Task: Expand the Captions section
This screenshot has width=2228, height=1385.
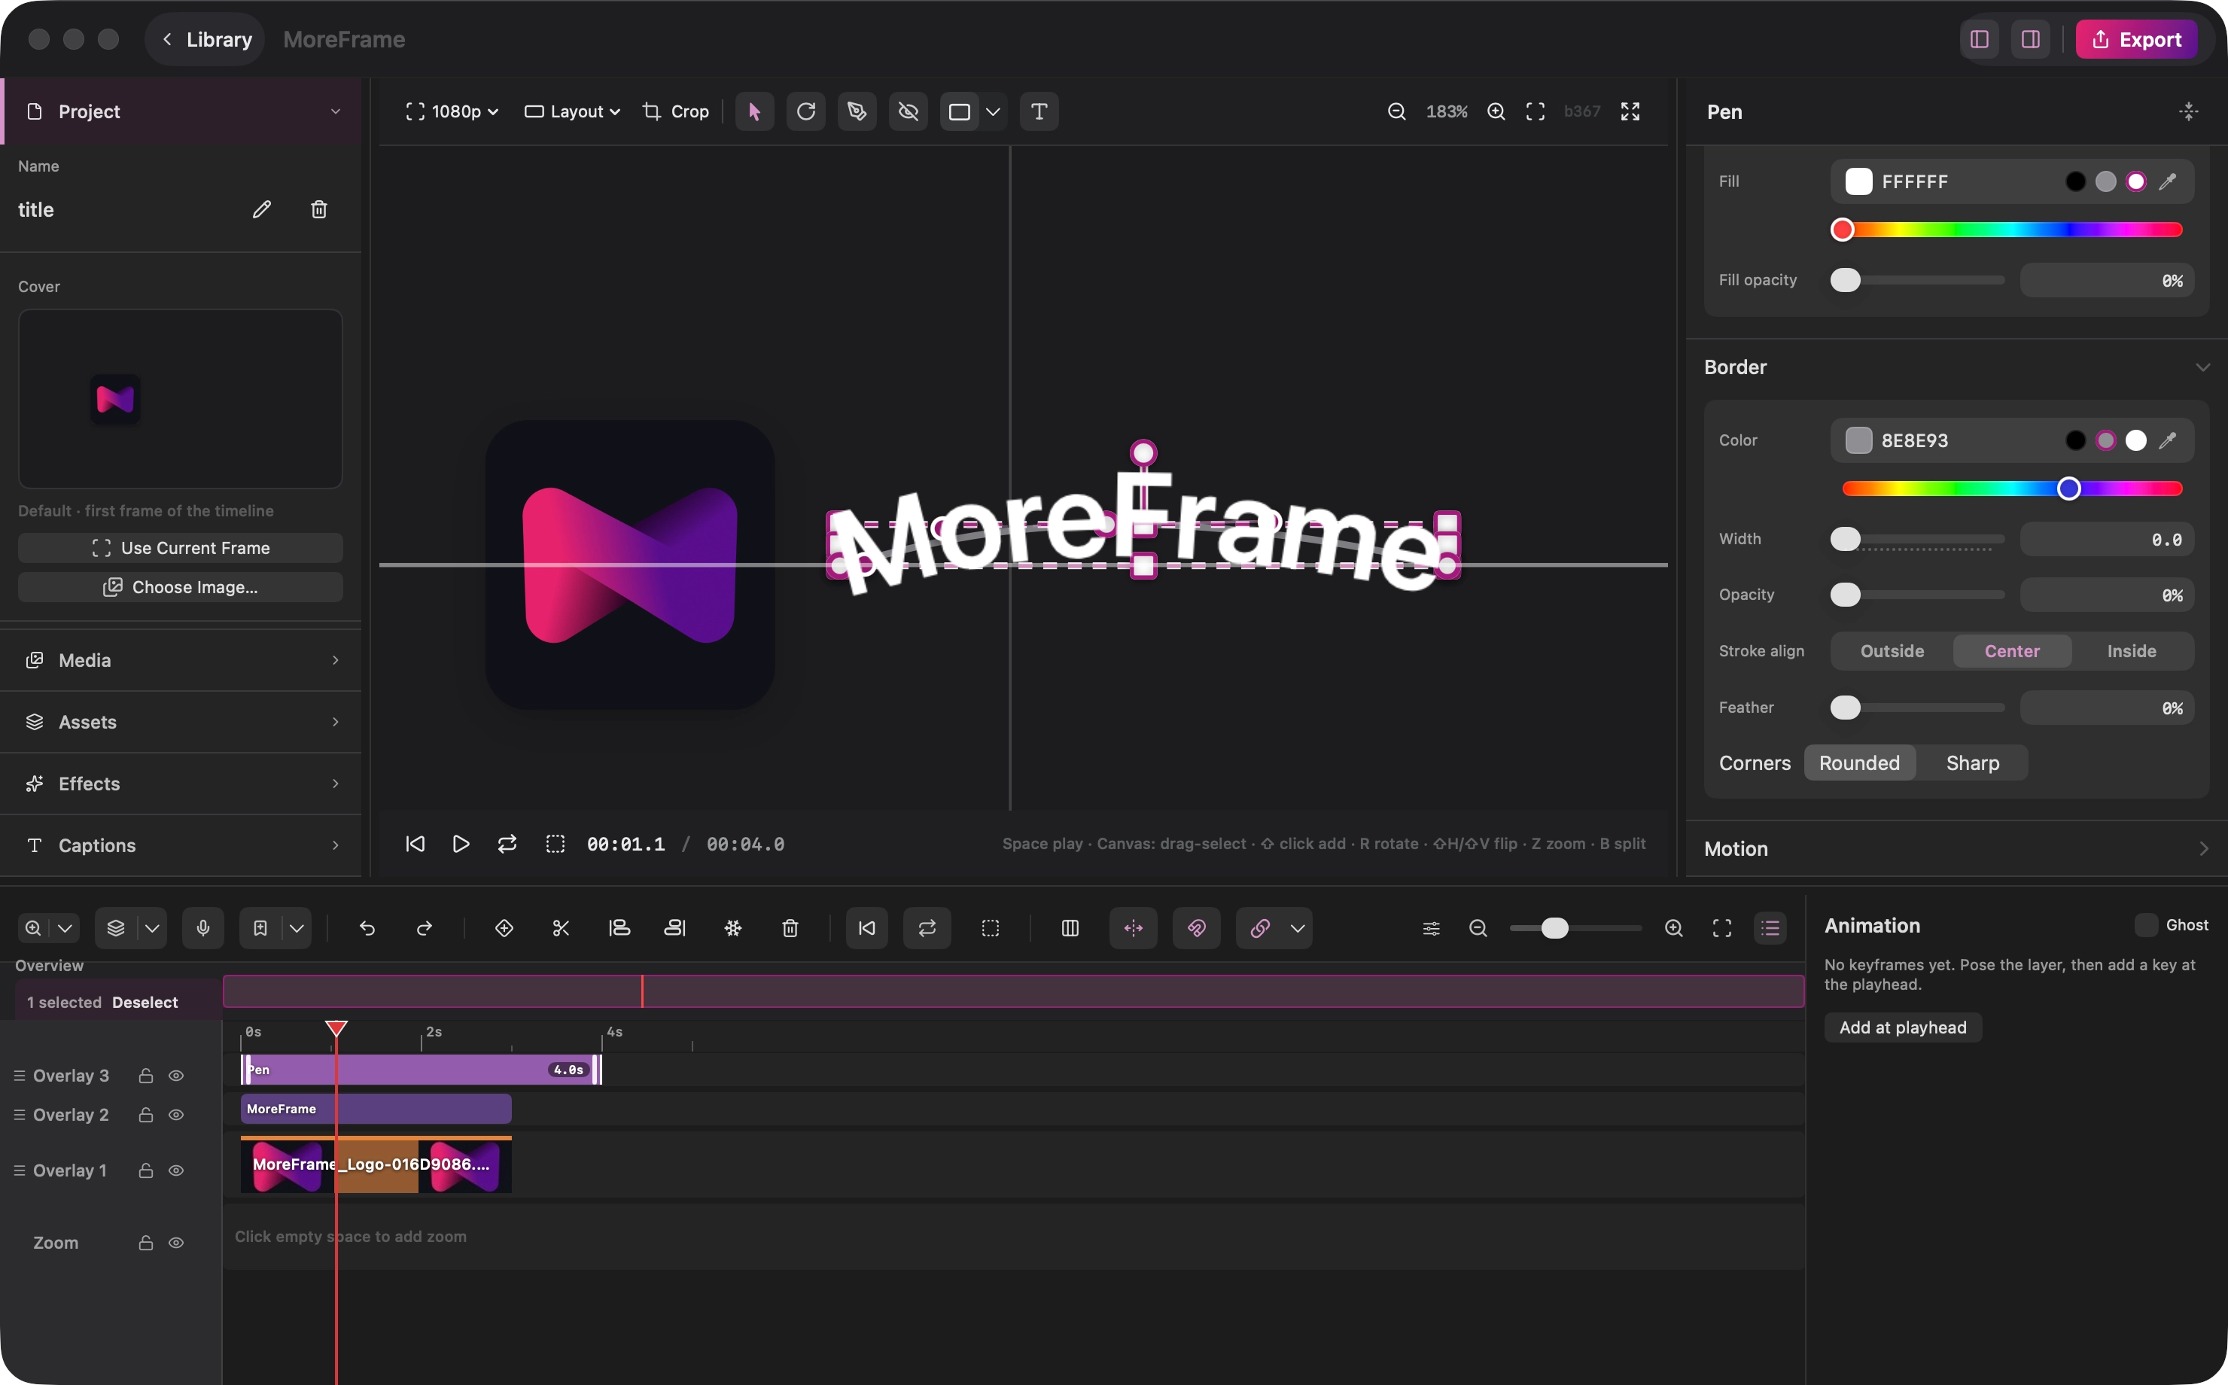Action: coord(181,845)
